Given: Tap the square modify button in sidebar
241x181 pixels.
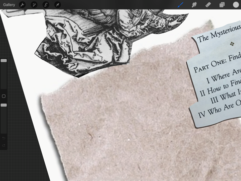Looking at the screenshot, I should (x=4, y=96).
